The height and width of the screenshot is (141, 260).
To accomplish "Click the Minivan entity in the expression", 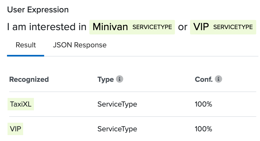I will click(x=110, y=27).
